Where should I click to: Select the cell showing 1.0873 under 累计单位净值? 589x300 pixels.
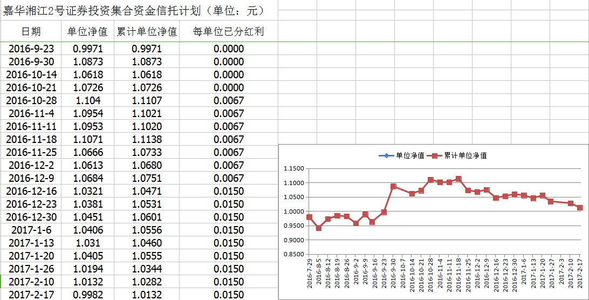pos(147,62)
